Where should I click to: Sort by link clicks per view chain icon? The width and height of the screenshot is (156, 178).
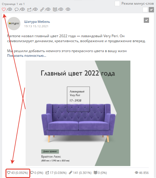click(x=45, y=9)
